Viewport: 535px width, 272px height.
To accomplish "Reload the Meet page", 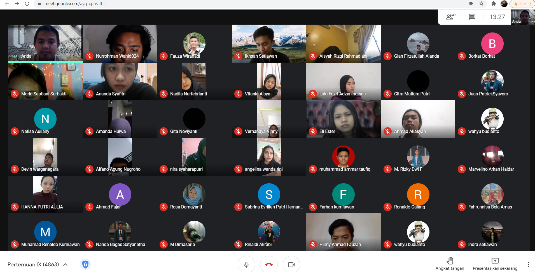I will (x=27, y=4).
